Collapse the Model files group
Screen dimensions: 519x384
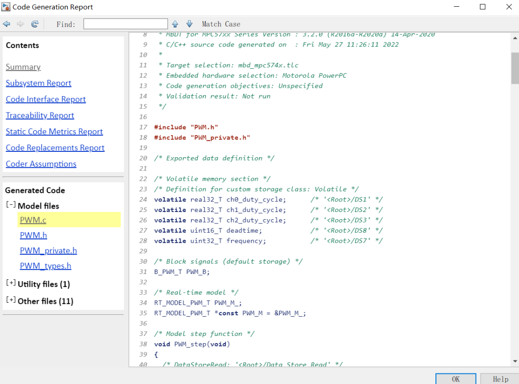coord(11,205)
